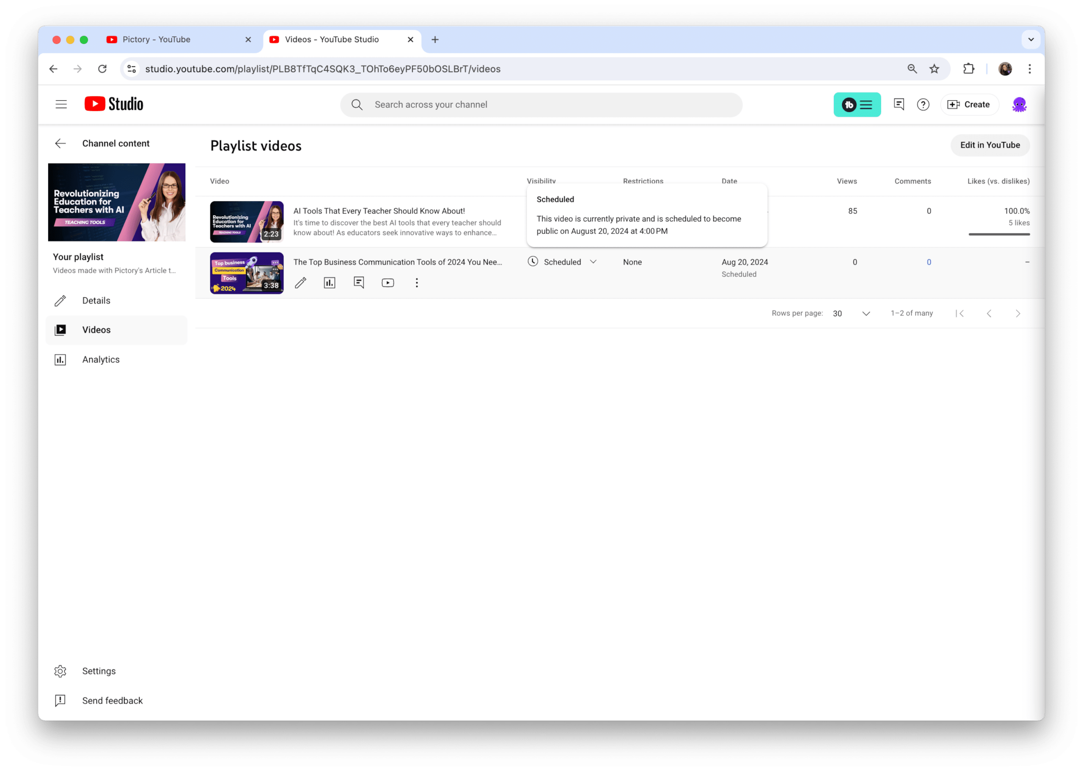Click the AI Tools That Every Teacher title
Screen dimensions: 1083x771
(379, 211)
